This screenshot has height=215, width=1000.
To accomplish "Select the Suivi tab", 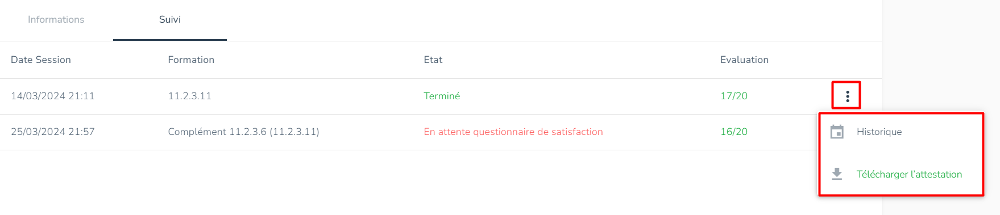I will click(169, 20).
